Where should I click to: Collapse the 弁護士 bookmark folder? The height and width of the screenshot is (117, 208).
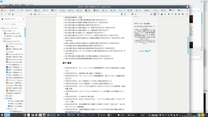click(5, 98)
